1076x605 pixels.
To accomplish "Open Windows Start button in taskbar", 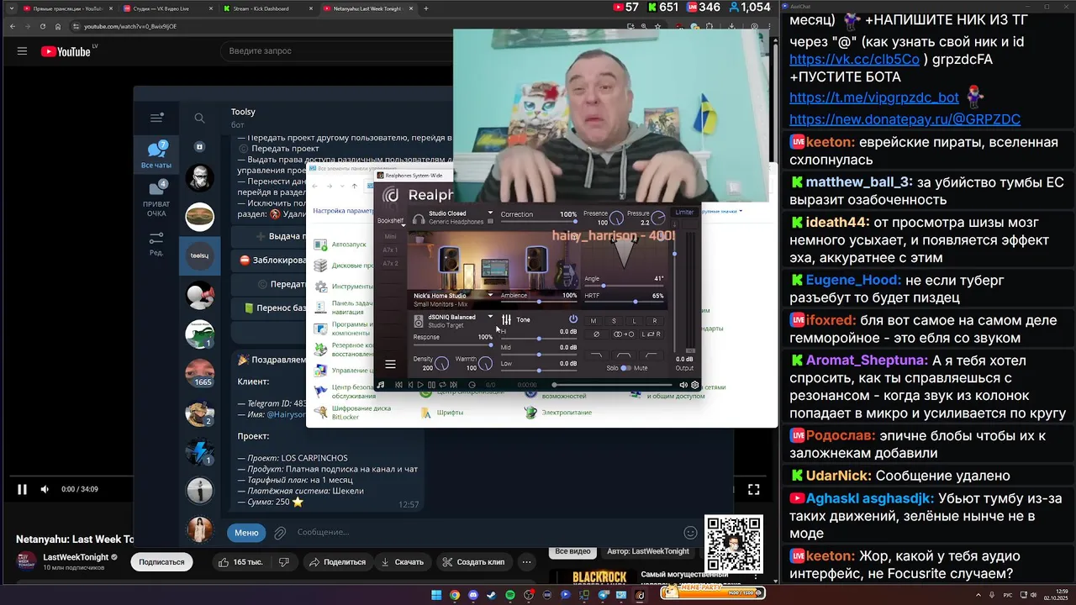I will (436, 595).
